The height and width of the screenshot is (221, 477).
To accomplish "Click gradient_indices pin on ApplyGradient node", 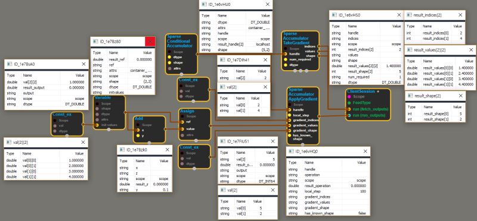I will point(290,121).
